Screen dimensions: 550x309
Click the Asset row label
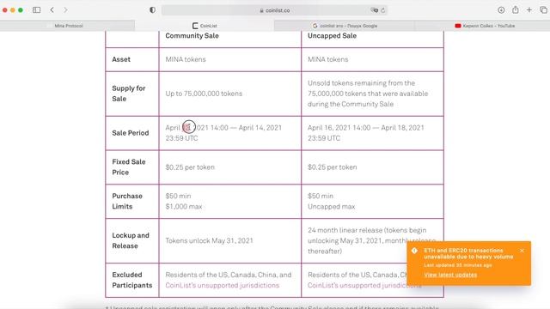pyautogui.click(x=121, y=59)
